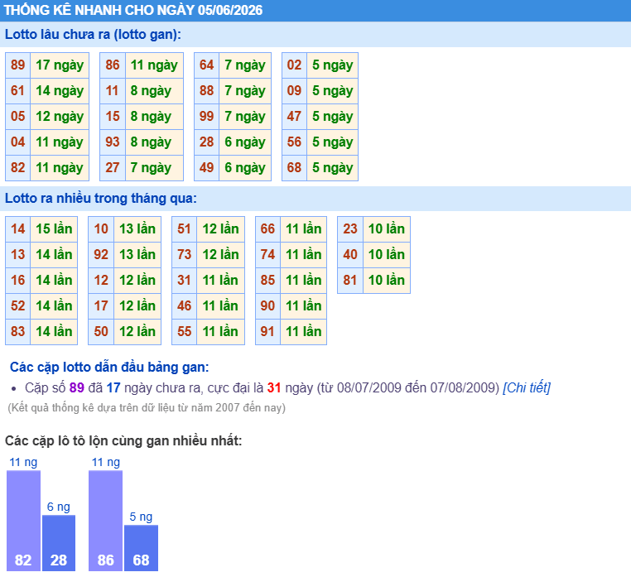Click frequent lotto number 31
The height and width of the screenshot is (577, 631).
pos(185,280)
